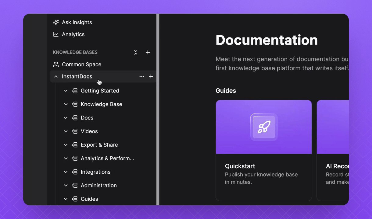Open the Analytics menu item

coord(73,34)
